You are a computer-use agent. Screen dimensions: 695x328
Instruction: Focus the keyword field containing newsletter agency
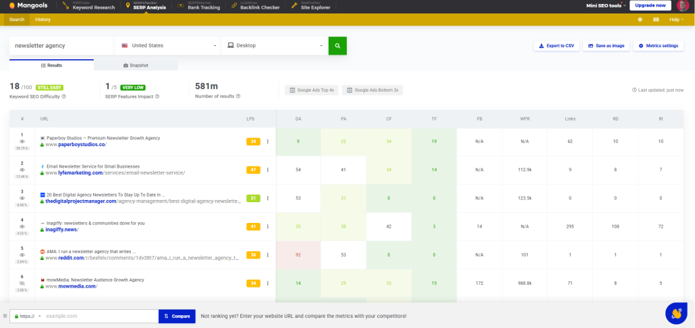tap(61, 46)
